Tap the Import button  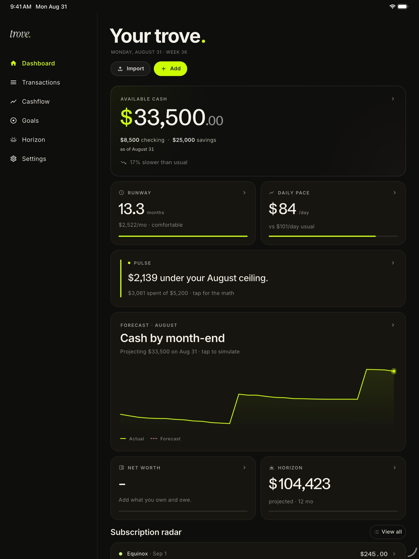pyautogui.click(x=131, y=69)
